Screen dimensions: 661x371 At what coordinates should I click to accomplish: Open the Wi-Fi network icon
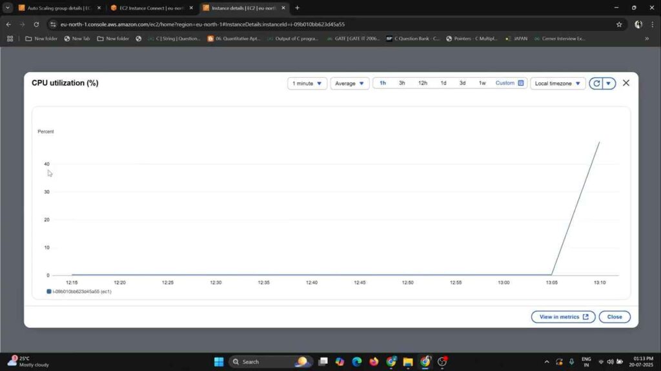pyautogui.click(x=601, y=362)
